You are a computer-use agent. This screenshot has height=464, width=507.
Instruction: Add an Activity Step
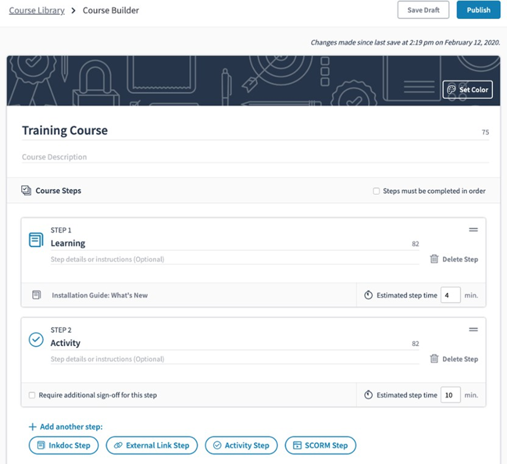coord(241,445)
